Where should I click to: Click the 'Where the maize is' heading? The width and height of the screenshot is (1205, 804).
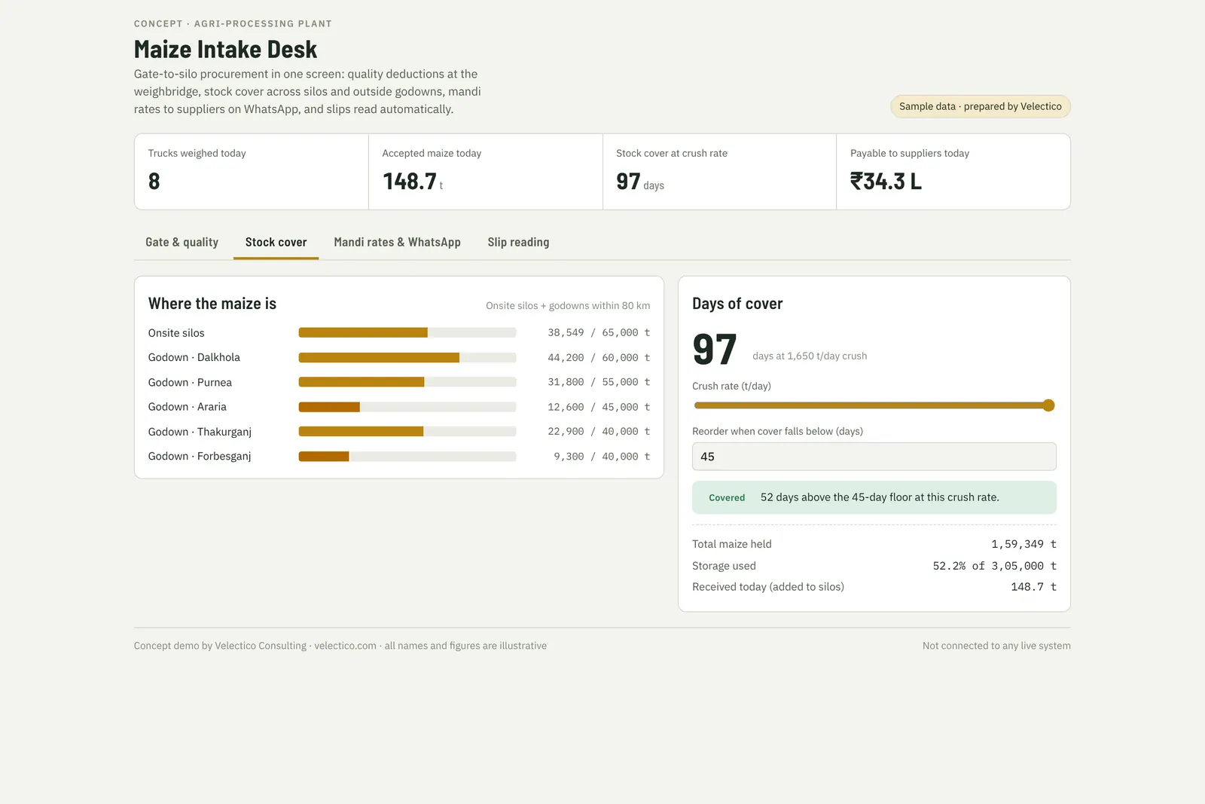tap(212, 304)
